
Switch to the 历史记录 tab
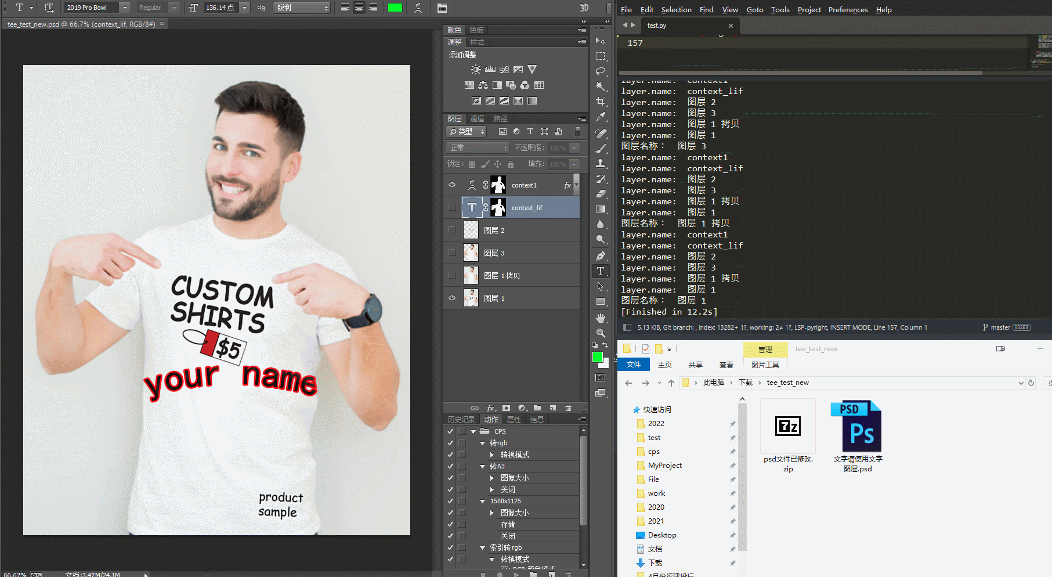click(461, 419)
